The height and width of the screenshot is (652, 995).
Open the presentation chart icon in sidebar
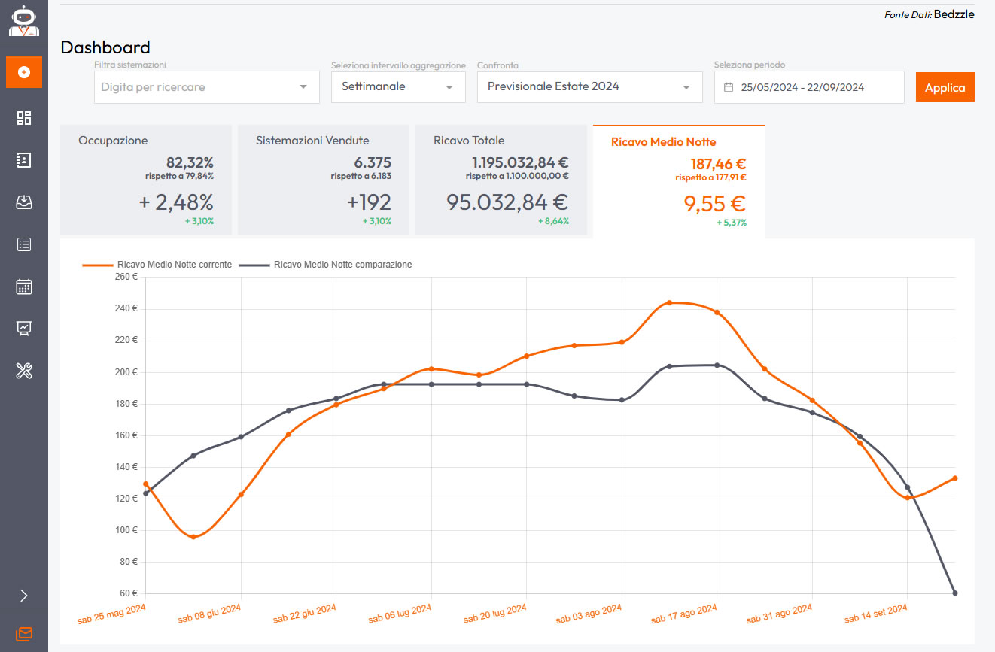(24, 328)
